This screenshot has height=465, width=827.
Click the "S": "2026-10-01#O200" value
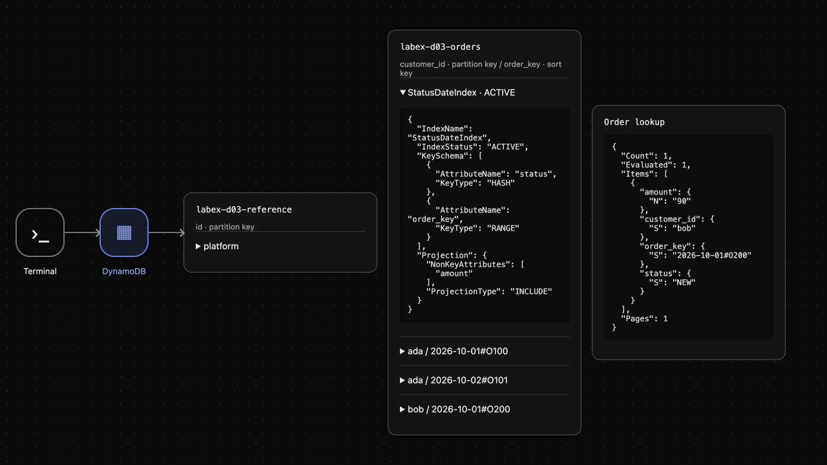(x=700, y=255)
